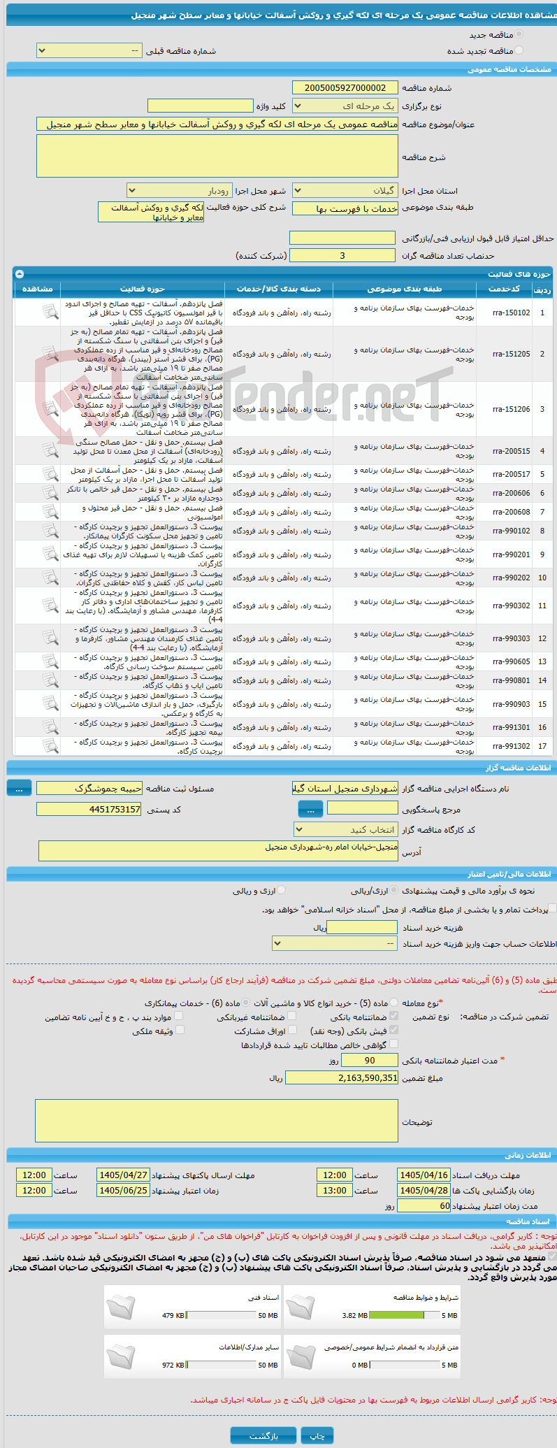Viewport: 557px width, 1448px height.
Task: Click the توضیحات text area
Action: (x=217, y=1121)
